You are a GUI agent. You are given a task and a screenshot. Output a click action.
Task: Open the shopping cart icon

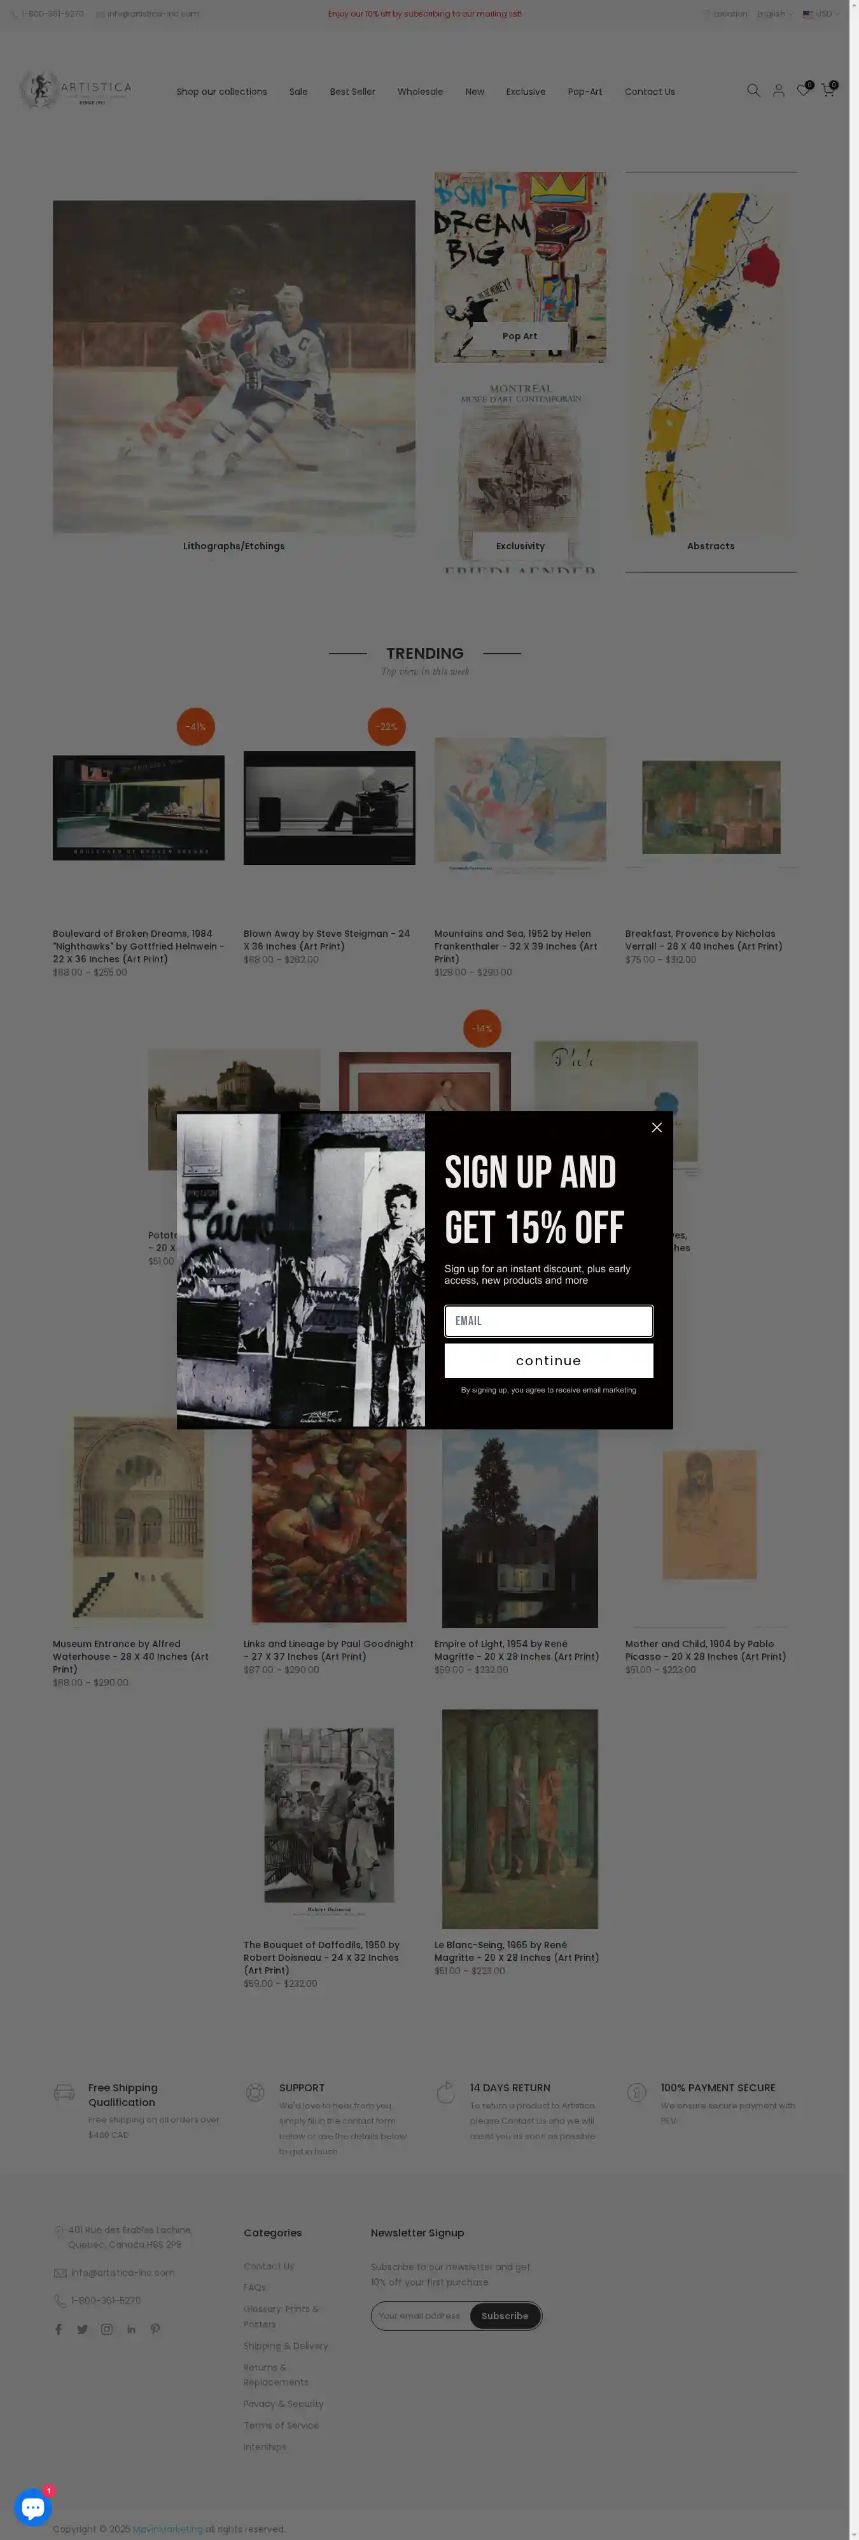[x=827, y=90]
